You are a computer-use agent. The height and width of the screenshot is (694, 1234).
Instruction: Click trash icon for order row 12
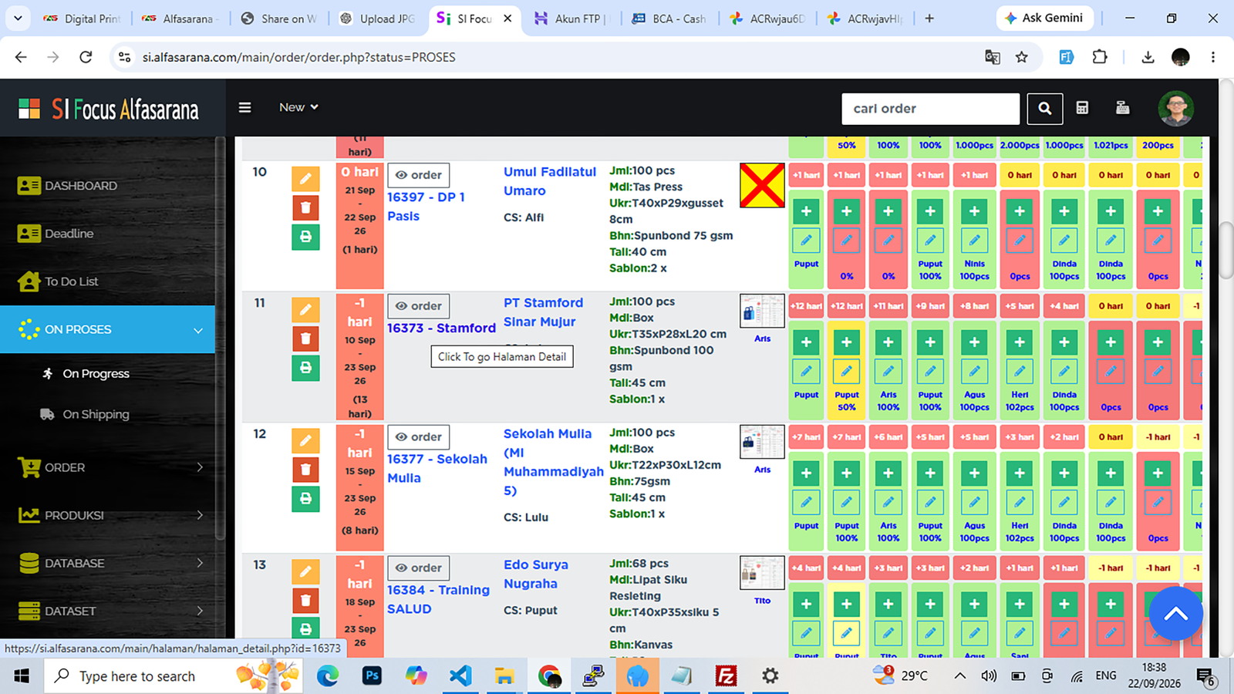(x=305, y=470)
